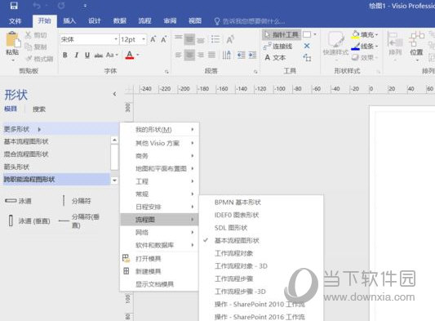The height and width of the screenshot is (321, 435).
Task: Open the 12pt font size dropdown
Action: 144,39
